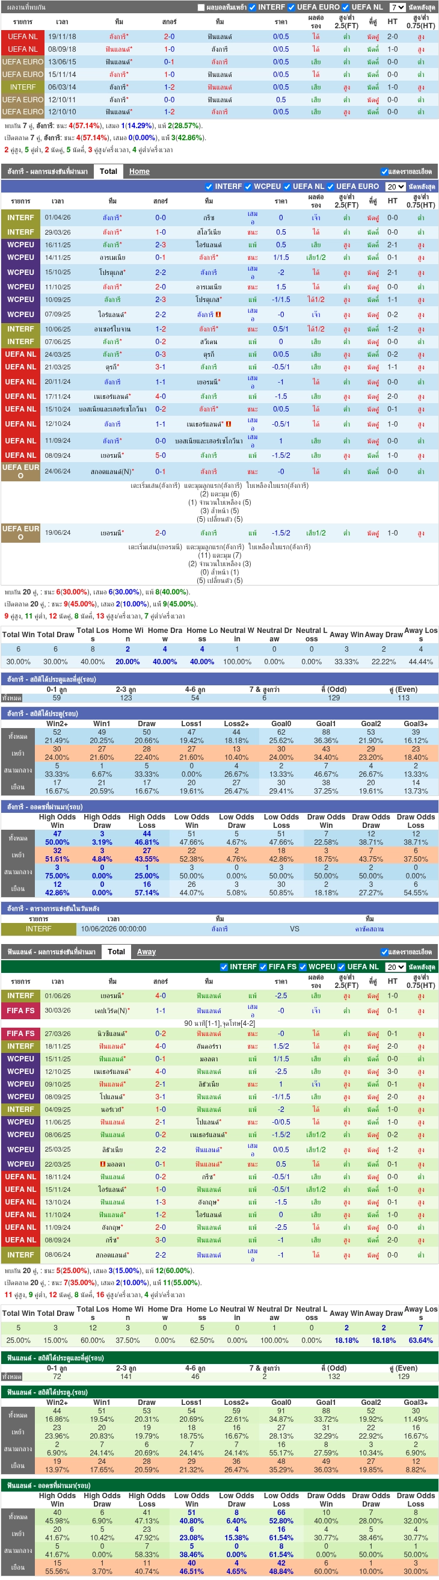This screenshot has height=1580, width=439.
Task: Switch to Away tab in Finland results
Action: click(x=146, y=952)
